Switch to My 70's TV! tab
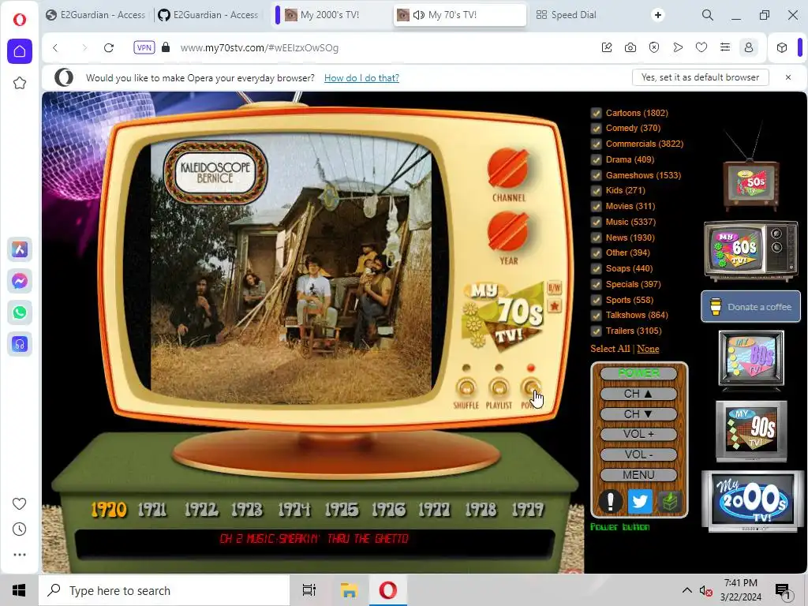808x606 pixels. point(460,15)
